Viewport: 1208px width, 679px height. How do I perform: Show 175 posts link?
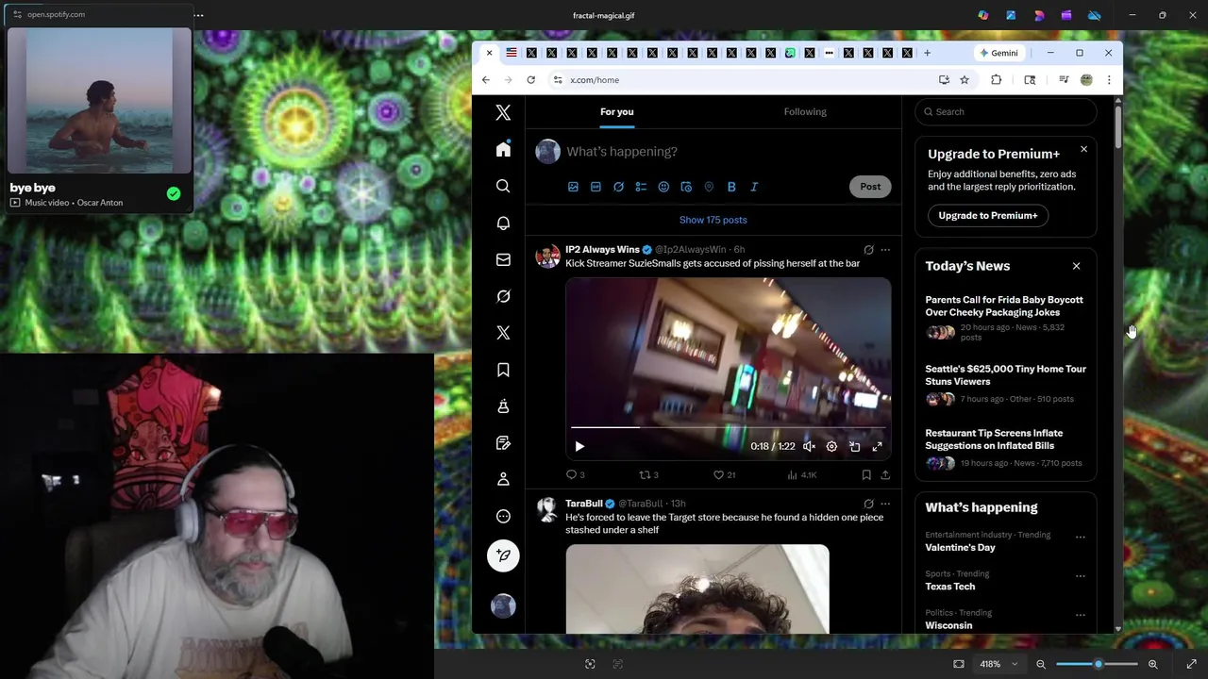[713, 220]
